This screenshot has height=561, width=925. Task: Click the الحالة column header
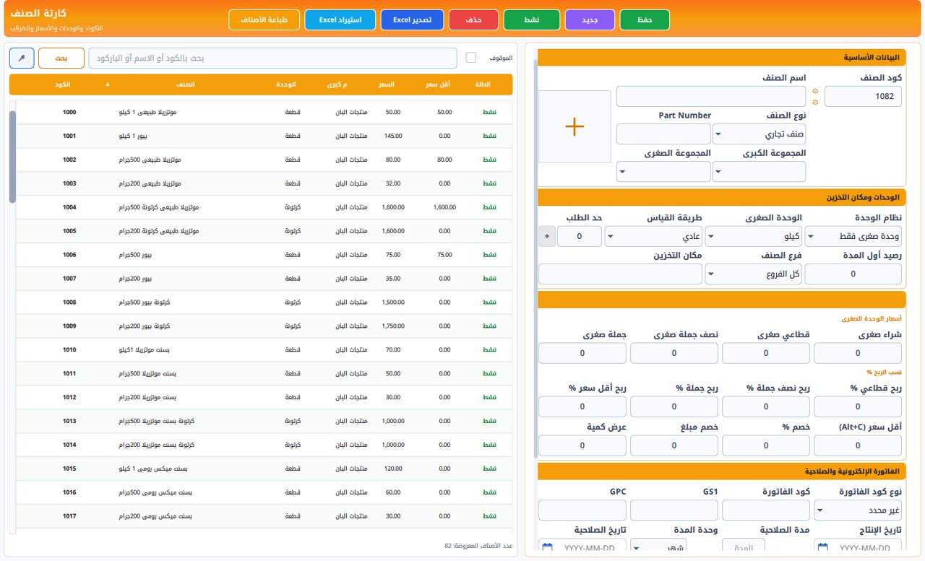coord(483,84)
